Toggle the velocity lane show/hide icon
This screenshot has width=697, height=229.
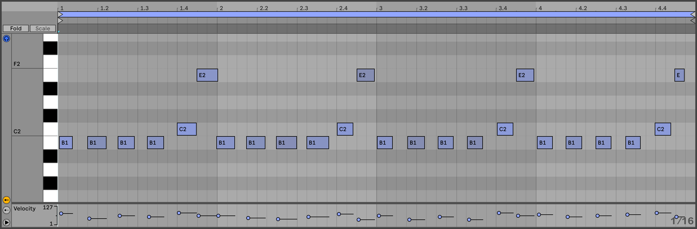pos(6,210)
